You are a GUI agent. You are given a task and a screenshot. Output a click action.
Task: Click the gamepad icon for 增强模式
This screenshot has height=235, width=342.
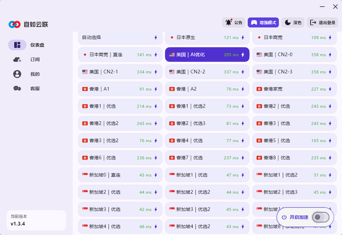(254, 22)
